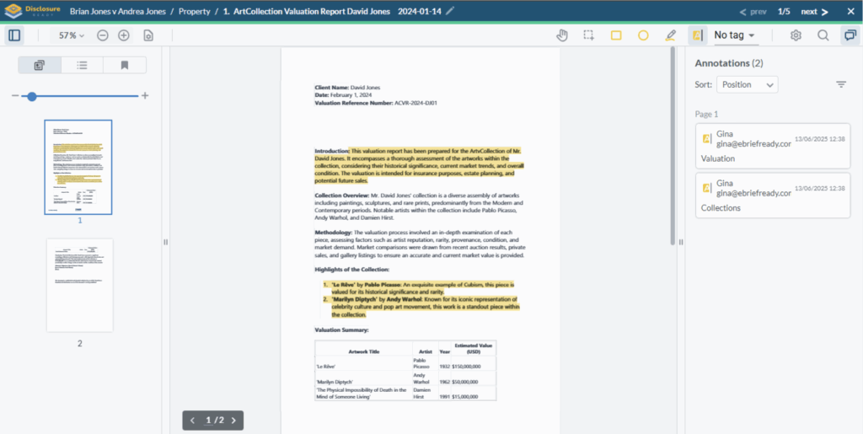
Task: Click the Page 1 annotations heading
Action: tap(706, 115)
